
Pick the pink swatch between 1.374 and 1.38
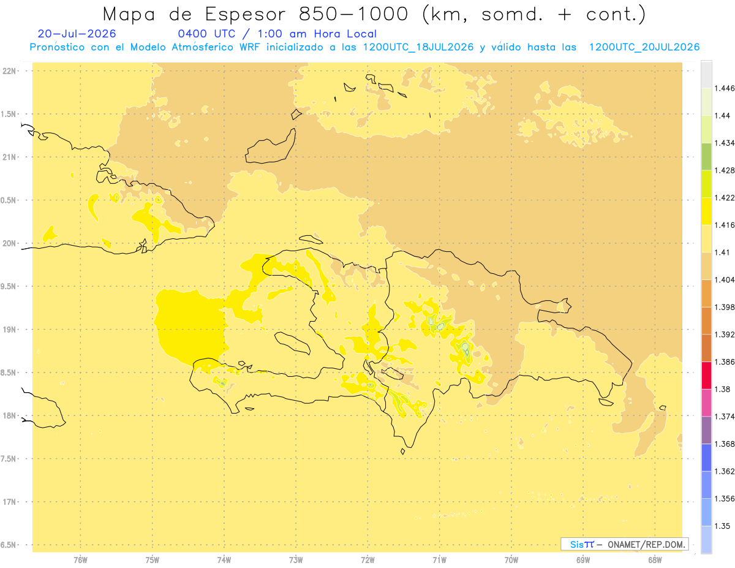tap(706, 403)
